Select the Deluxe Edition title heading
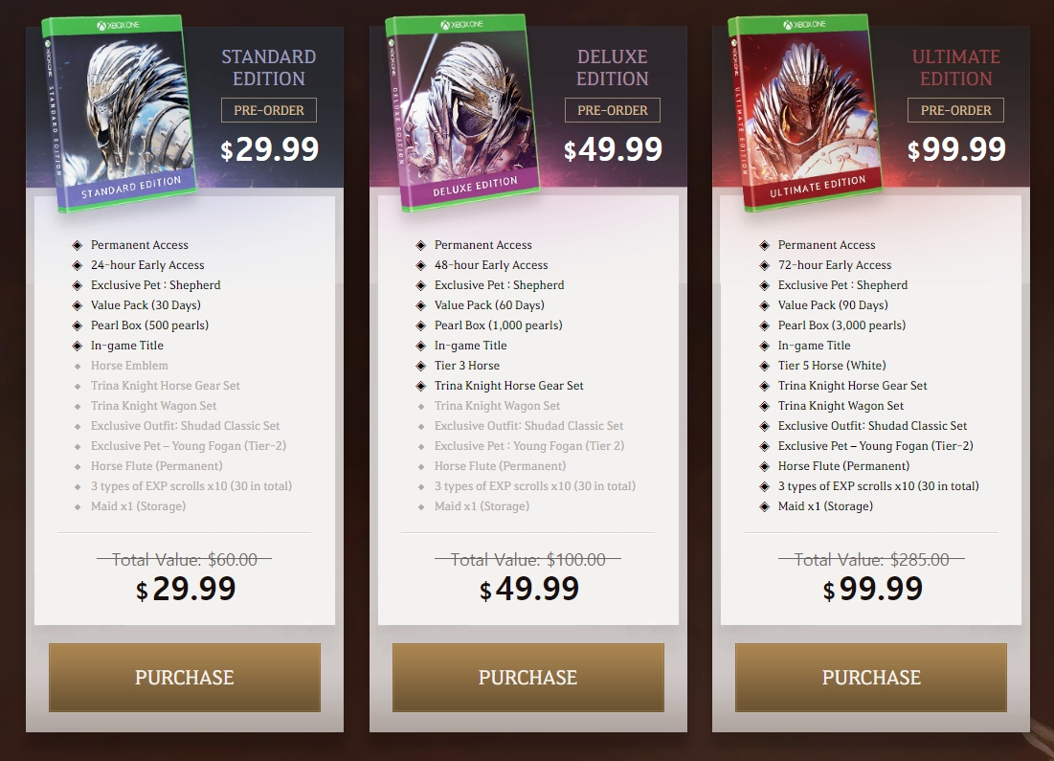The width and height of the screenshot is (1054, 761). [x=613, y=68]
